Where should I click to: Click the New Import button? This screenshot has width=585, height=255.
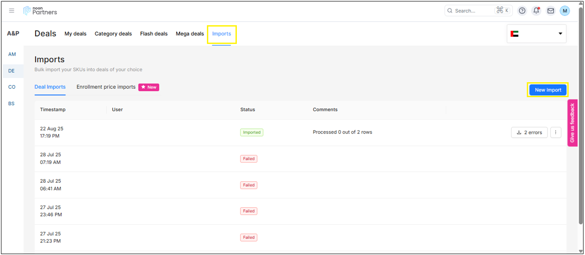click(x=548, y=90)
